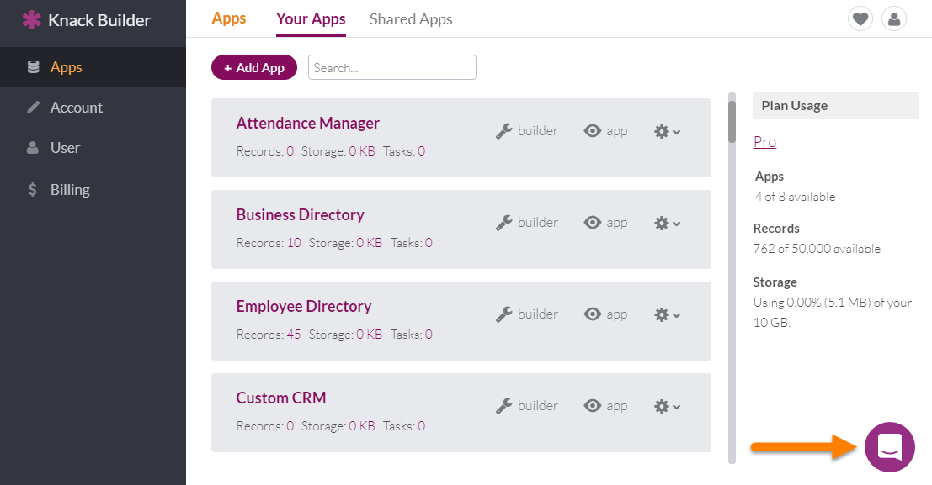This screenshot has height=485, width=932.
Task: Expand gear settings dropdown for Custom CRM
Action: tap(667, 406)
